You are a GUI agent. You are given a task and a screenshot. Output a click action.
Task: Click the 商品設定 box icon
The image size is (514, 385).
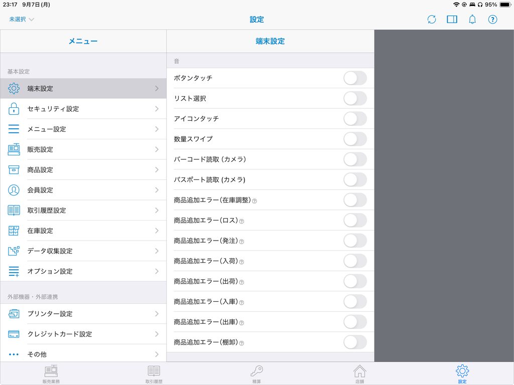pos(14,169)
